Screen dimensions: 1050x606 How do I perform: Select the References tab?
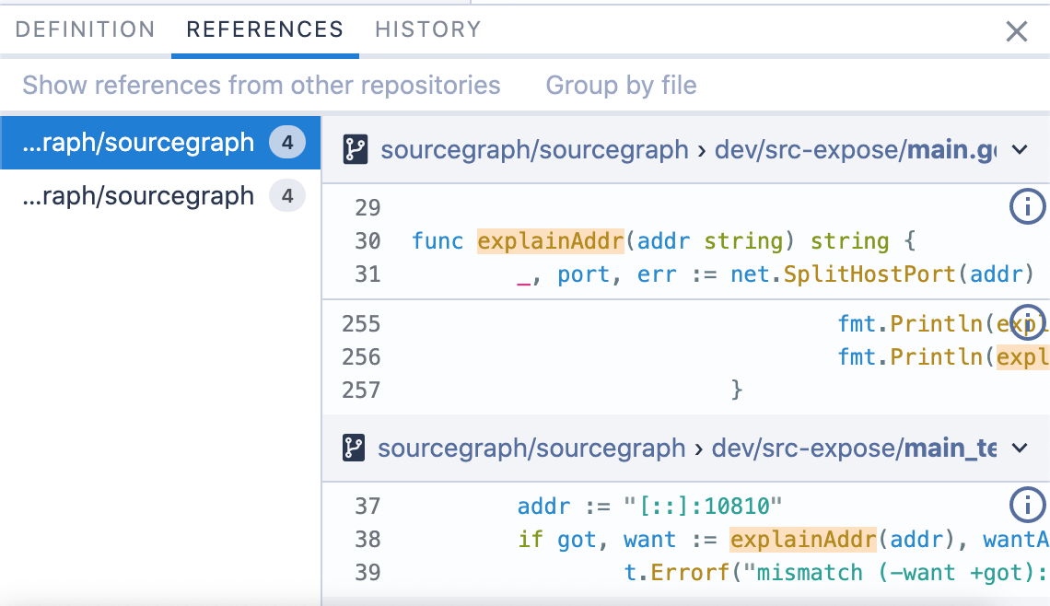(264, 29)
